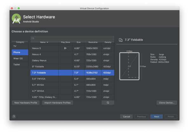Focus the device search input field
The width and height of the screenshot is (189, 133).
[x=72, y=38]
